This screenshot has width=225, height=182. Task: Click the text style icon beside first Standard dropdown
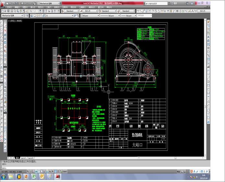point(63,11)
